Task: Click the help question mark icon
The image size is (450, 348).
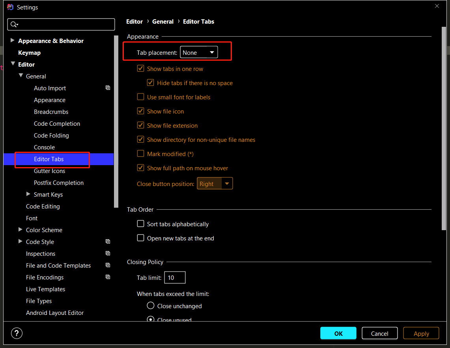Action: (x=17, y=333)
